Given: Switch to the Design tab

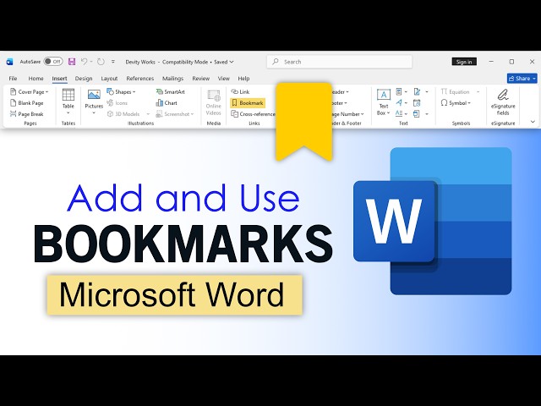Looking at the screenshot, I should 84,79.
